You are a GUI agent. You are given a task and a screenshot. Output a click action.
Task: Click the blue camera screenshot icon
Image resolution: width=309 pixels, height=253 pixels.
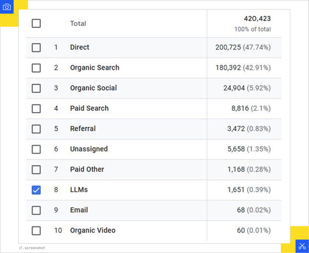pos(7,6)
